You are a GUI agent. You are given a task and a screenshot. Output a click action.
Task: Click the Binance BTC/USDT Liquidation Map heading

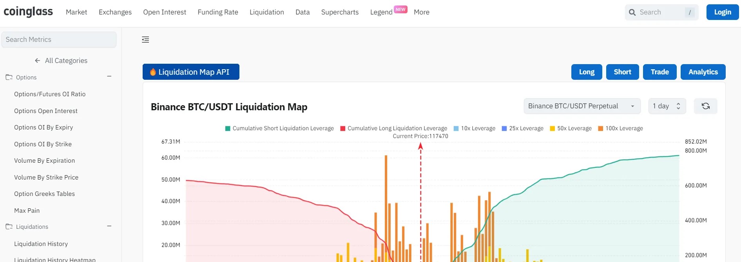(x=229, y=107)
